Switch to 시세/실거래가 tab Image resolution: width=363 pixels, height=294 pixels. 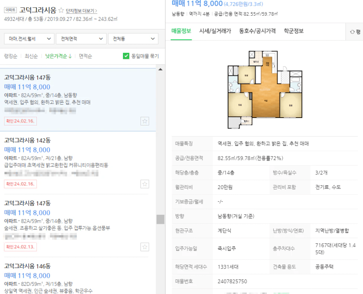pos(215,31)
